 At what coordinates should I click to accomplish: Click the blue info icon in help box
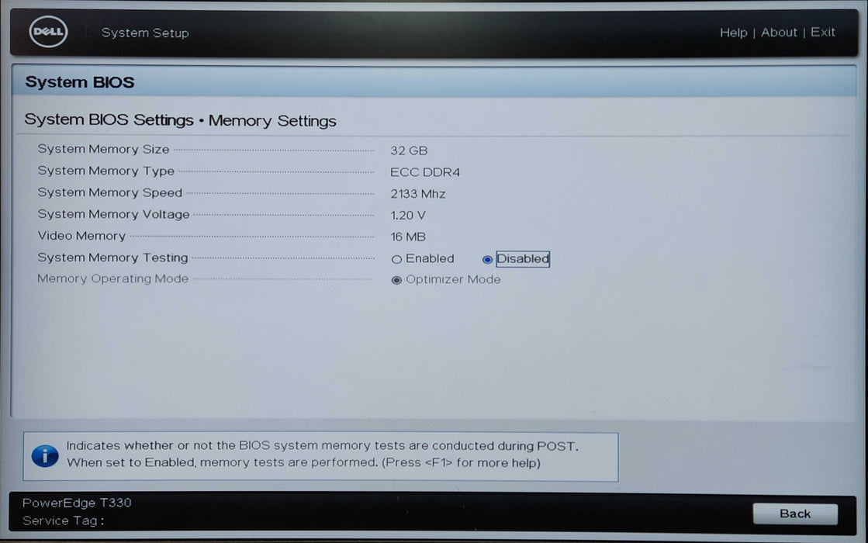(x=46, y=455)
